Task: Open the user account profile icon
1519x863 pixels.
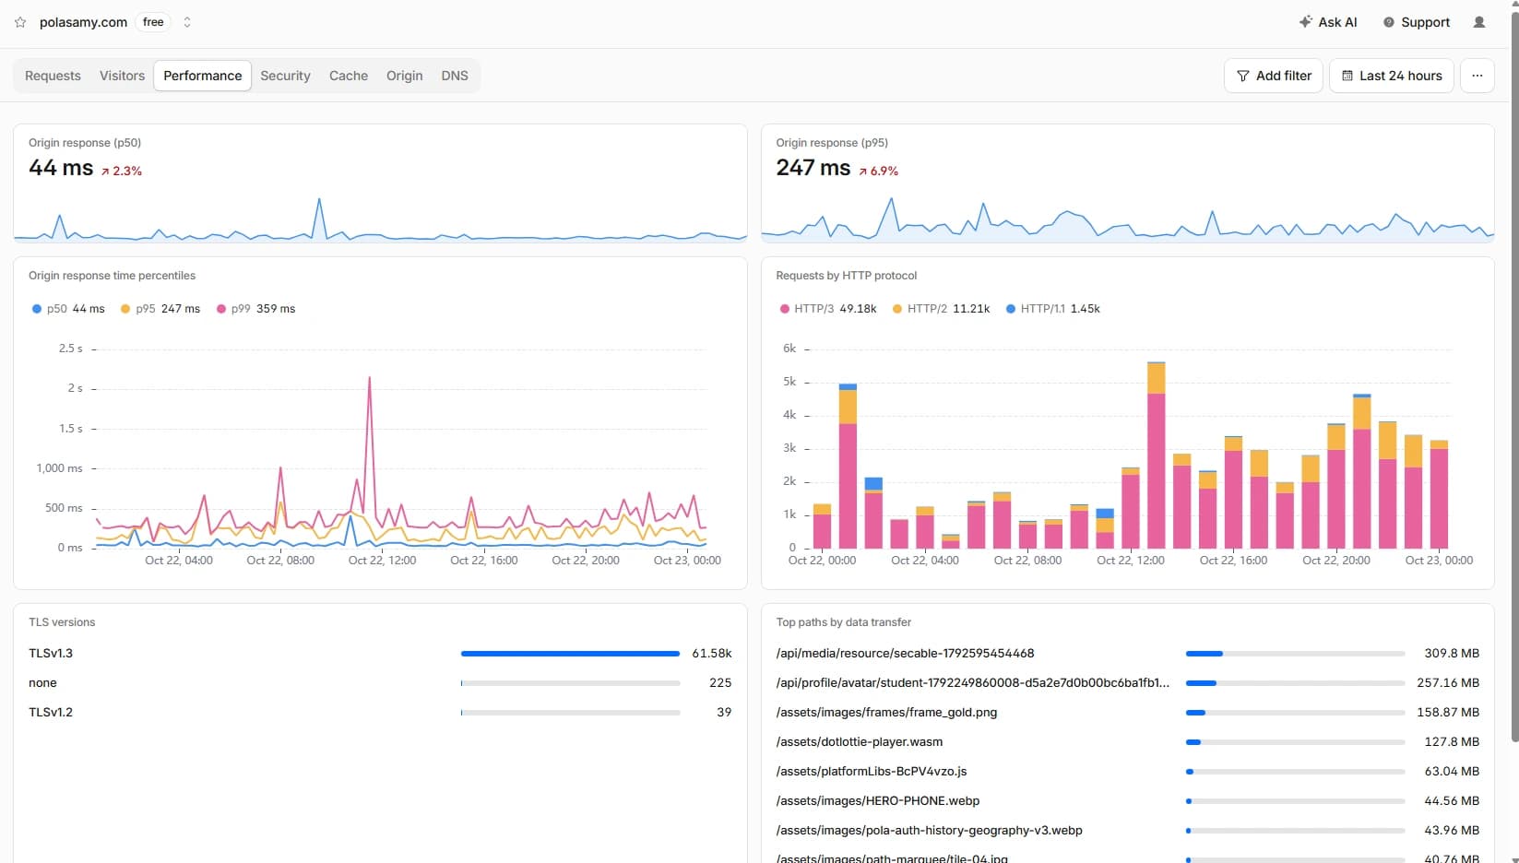Action: pyautogui.click(x=1479, y=22)
